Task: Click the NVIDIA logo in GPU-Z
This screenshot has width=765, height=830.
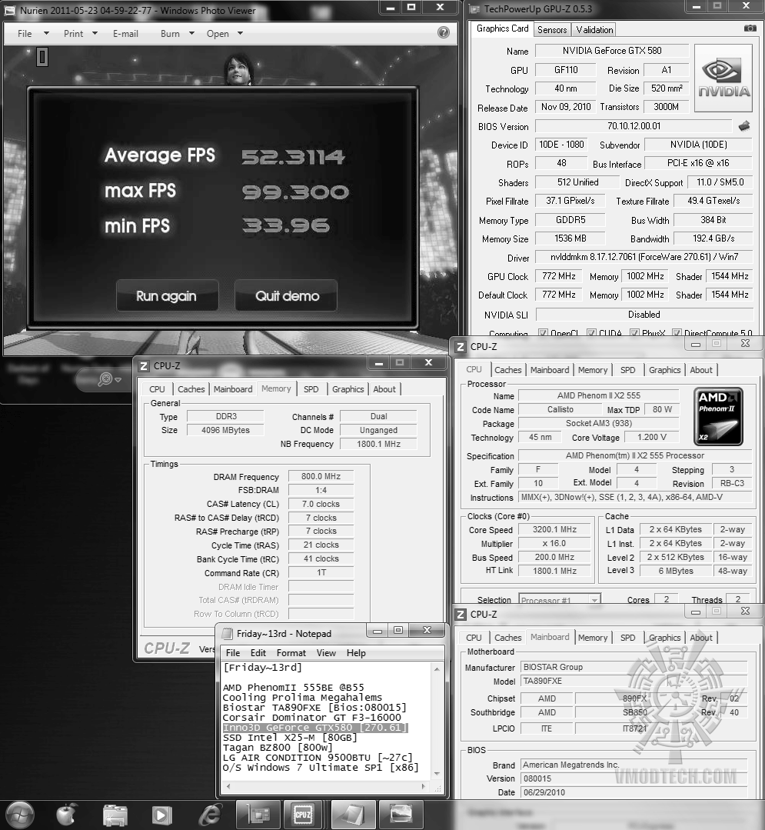Action: click(723, 78)
